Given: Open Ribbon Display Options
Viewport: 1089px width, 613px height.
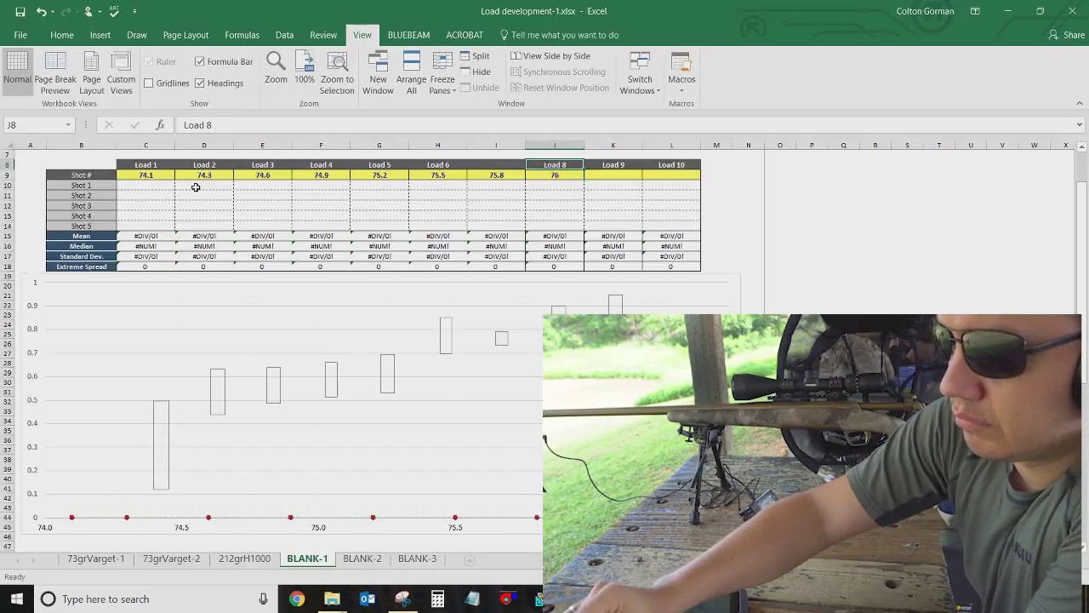Looking at the screenshot, I should pyautogui.click(x=975, y=11).
